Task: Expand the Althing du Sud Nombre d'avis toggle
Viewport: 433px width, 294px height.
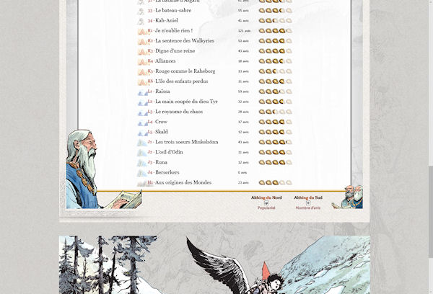Action: [308, 202]
